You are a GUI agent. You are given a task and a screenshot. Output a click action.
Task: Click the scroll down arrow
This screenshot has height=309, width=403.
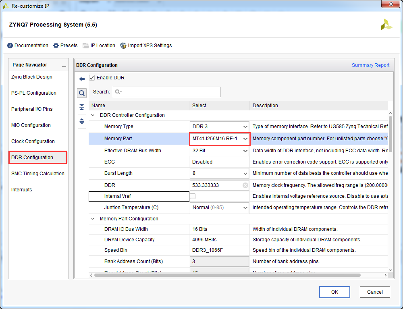pos(391,270)
